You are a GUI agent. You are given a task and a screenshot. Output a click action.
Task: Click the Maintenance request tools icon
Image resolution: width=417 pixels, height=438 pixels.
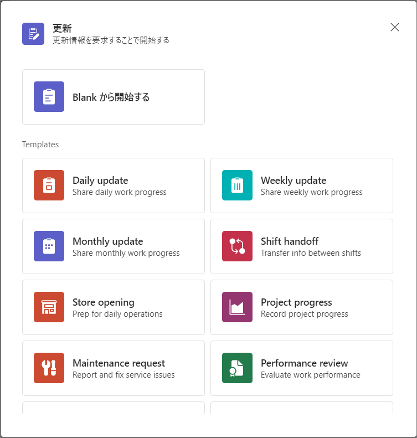pyautogui.click(x=49, y=368)
